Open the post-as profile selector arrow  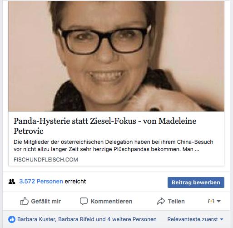[218, 202]
